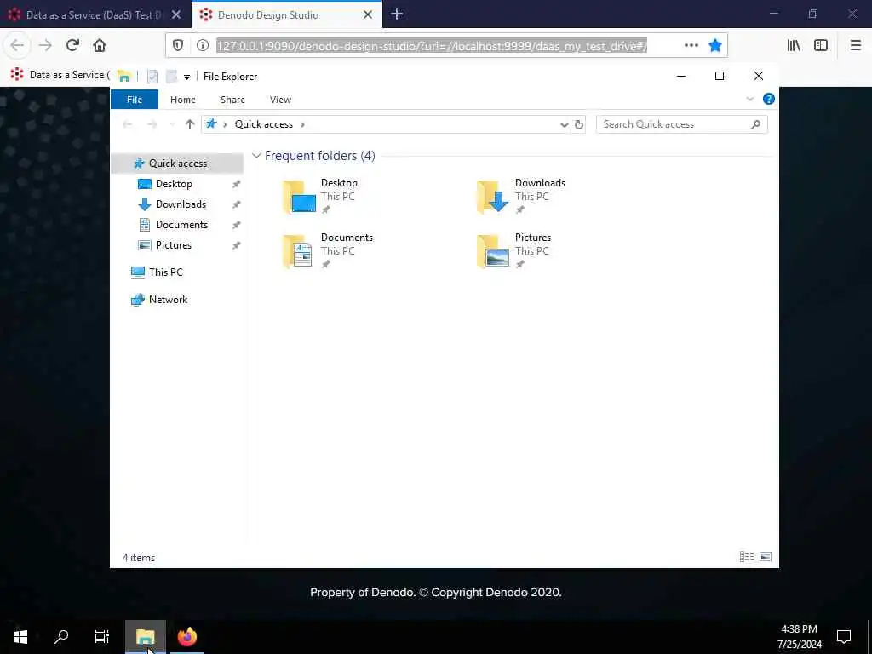
Task: Select Documents in the navigation pane
Action: click(x=181, y=225)
